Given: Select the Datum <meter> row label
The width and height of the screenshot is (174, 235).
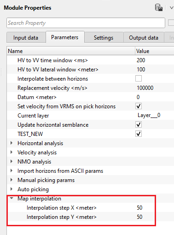Looking at the screenshot, I should coord(37,97).
